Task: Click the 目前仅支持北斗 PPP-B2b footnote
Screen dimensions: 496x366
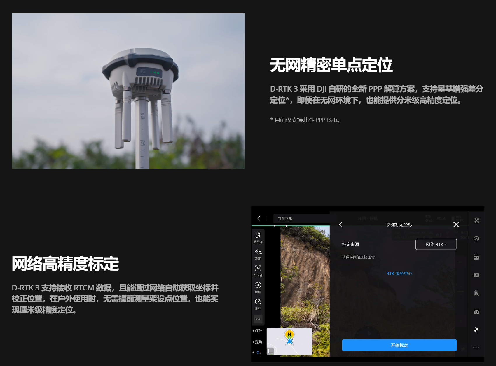Action: [x=305, y=120]
